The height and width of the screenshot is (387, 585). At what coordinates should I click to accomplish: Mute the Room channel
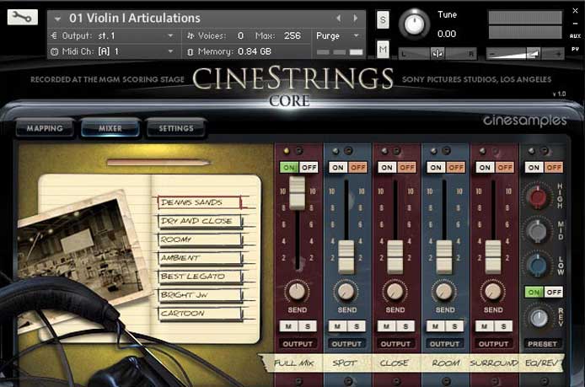(x=436, y=326)
